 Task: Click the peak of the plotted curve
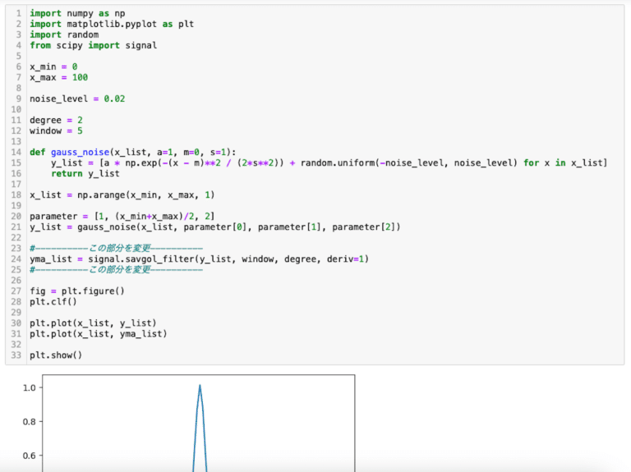(x=200, y=386)
